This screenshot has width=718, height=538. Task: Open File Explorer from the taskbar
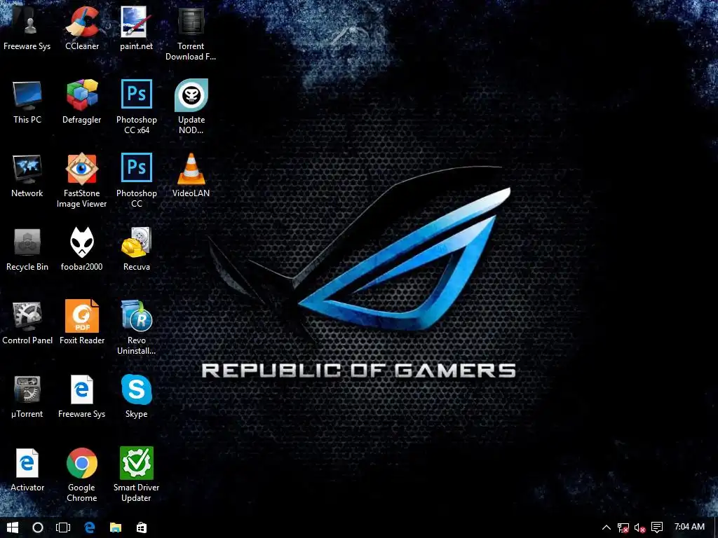click(x=116, y=527)
